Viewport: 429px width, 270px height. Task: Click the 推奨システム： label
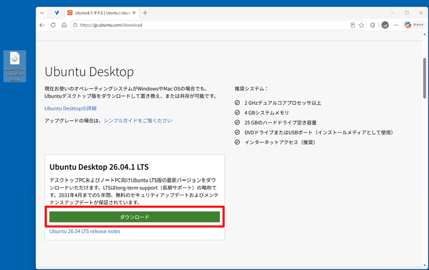click(252, 89)
